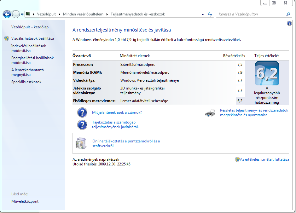Click the Forward navigation arrow button
The width and height of the screenshot is (296, 213).
coord(16,14)
